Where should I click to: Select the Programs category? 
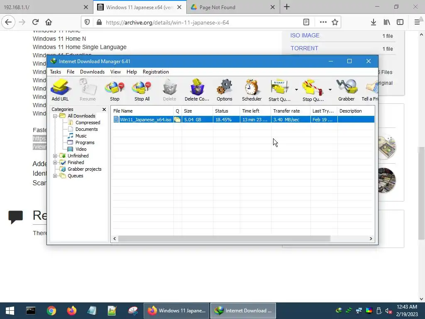85,142
